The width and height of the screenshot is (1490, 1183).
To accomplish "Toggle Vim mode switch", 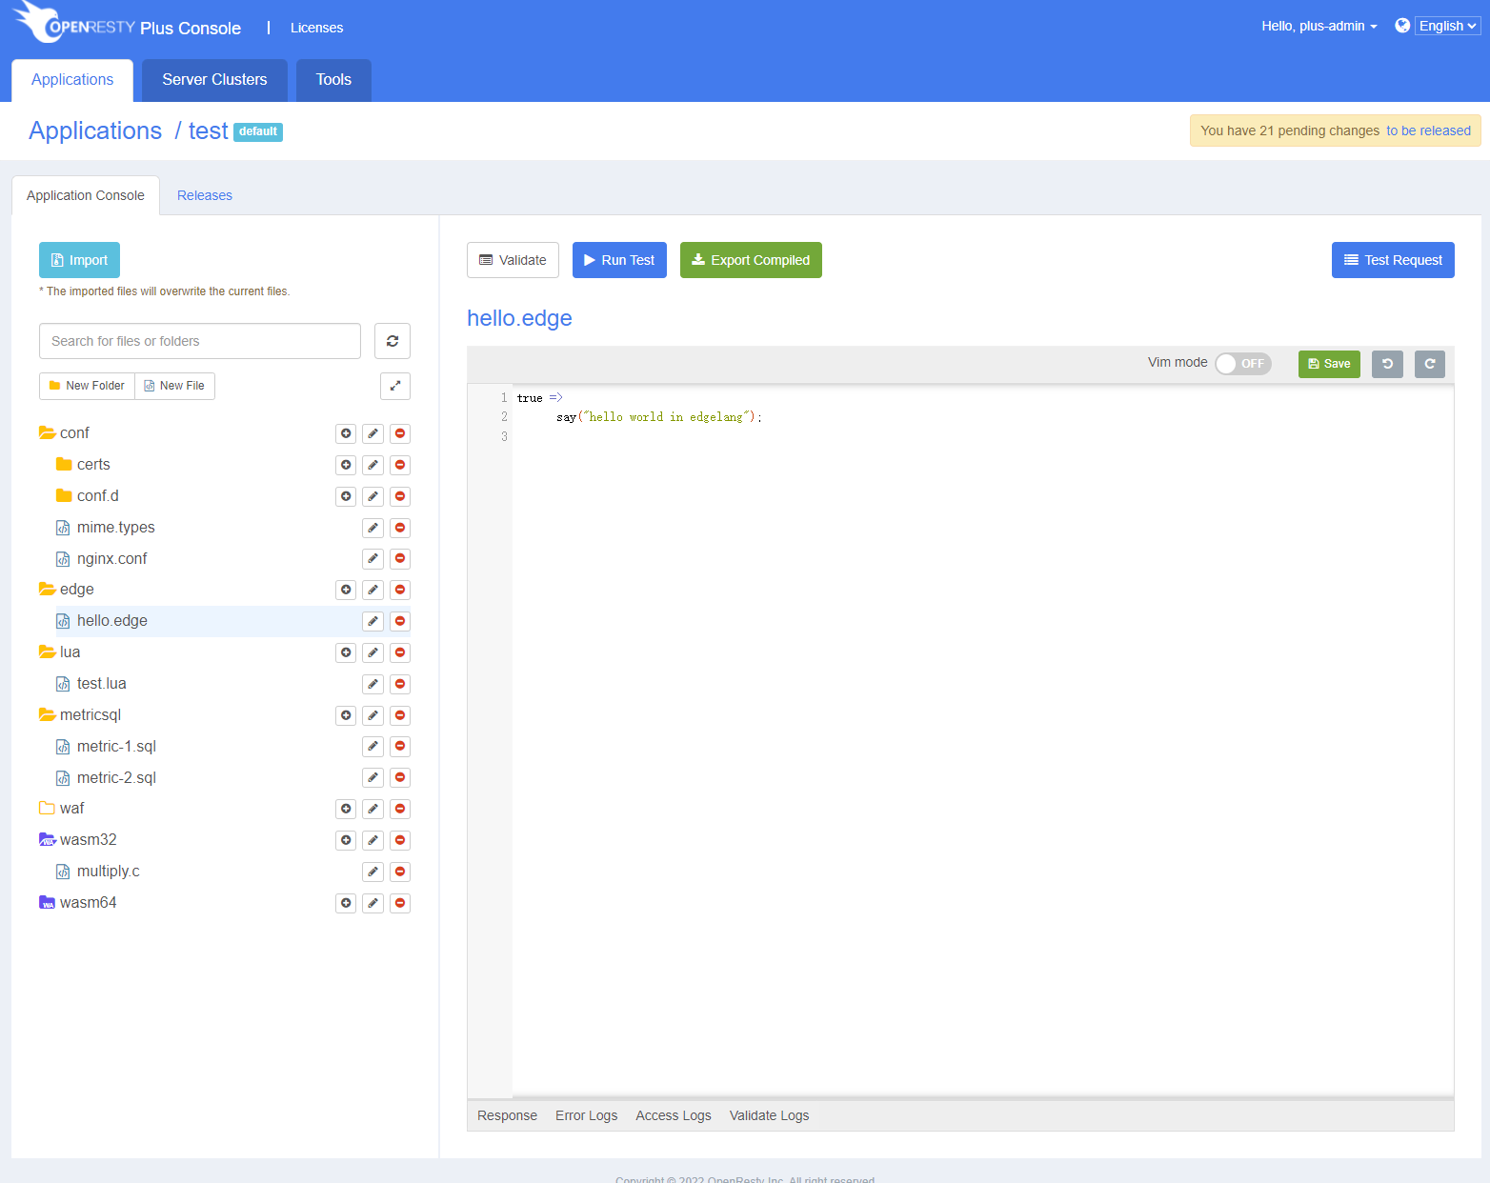I will pos(1243,364).
